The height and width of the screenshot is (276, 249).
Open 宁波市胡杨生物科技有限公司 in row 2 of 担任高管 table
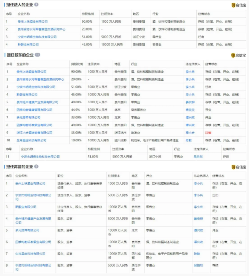pos(33,197)
